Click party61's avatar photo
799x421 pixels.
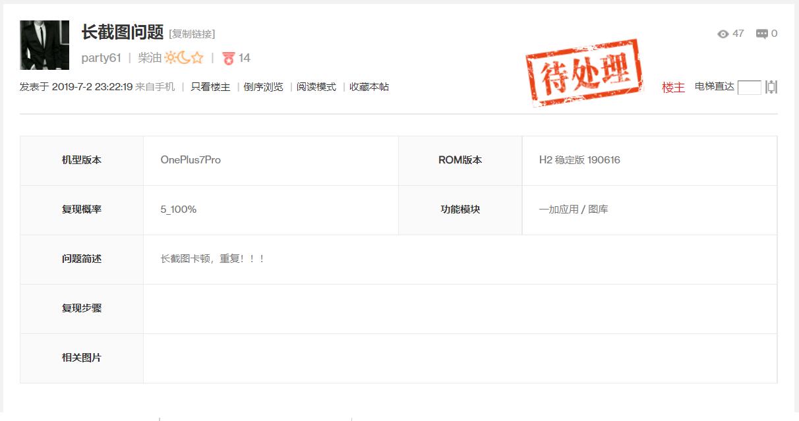(44, 45)
